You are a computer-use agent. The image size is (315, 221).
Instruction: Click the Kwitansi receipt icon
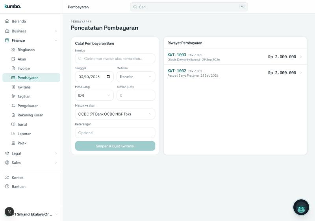(13, 87)
